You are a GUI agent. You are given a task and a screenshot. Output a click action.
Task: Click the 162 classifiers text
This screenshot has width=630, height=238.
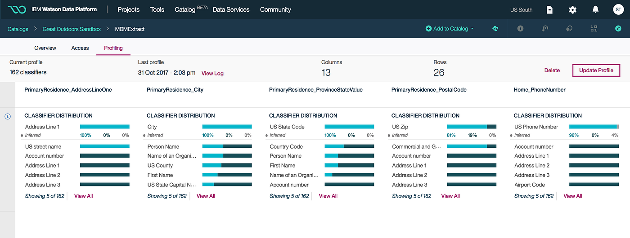(x=28, y=72)
